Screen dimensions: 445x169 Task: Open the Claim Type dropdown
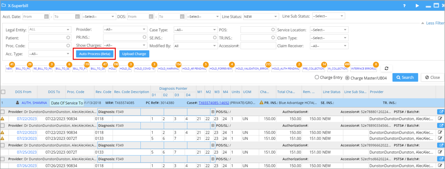point(329,38)
